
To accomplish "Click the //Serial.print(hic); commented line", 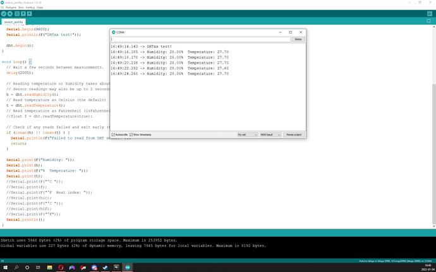I will (29, 198).
